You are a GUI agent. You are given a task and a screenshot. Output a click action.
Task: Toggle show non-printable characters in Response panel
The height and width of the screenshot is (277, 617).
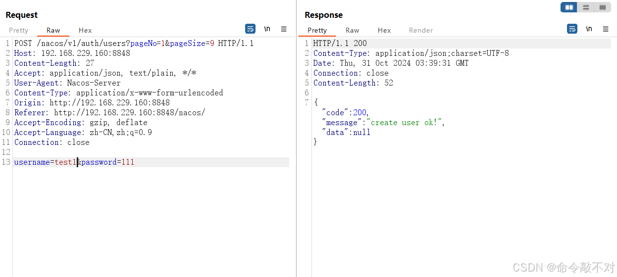589,29
